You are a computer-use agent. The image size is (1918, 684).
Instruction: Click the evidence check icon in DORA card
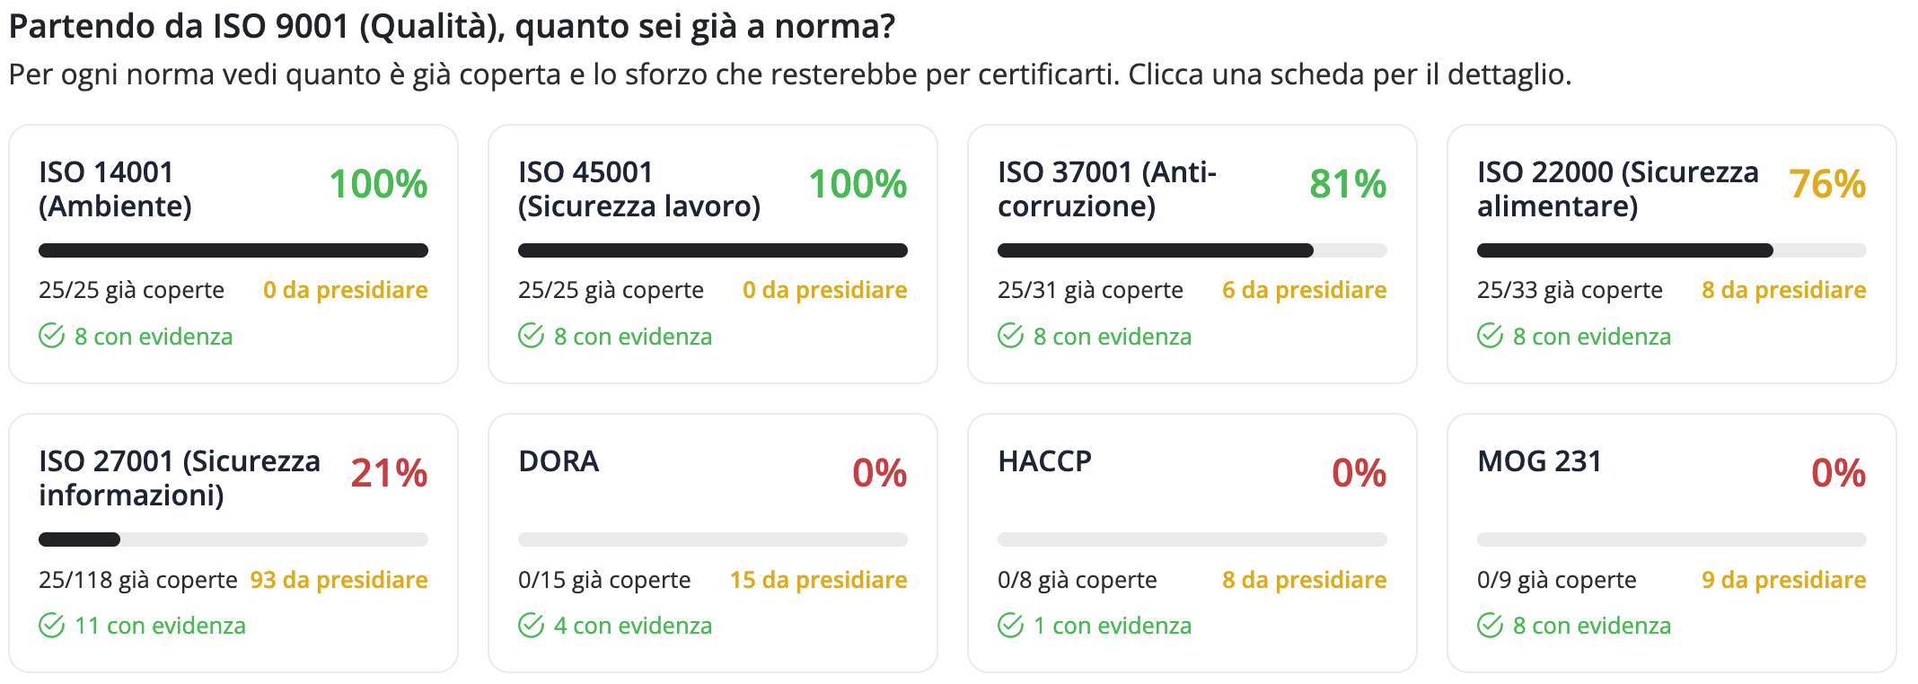(532, 625)
